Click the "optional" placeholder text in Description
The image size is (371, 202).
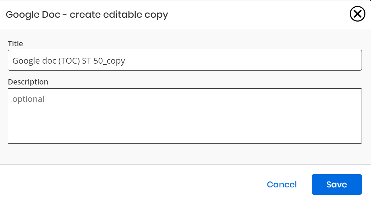tap(28, 99)
